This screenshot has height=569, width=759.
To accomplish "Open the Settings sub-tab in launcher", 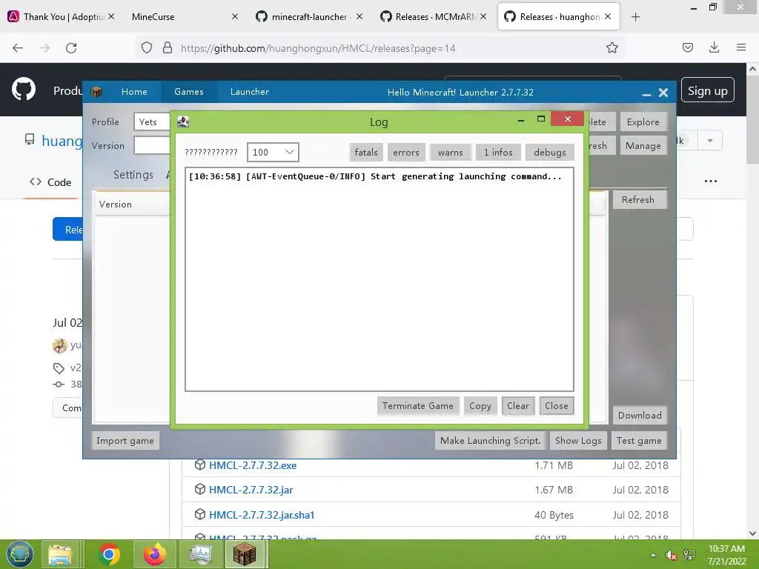I will point(133,175).
